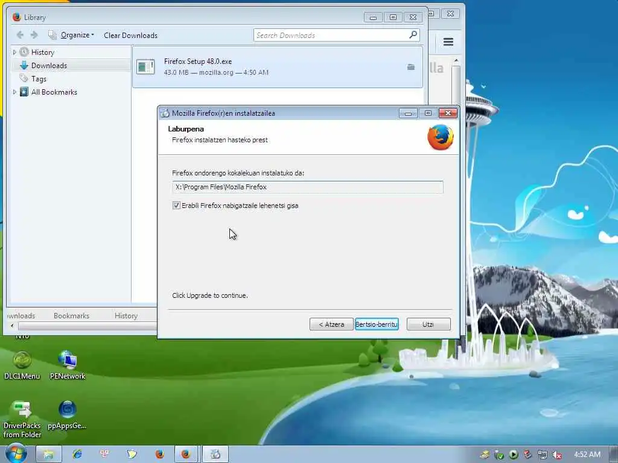Click the Library window Firefox icon
The image size is (618, 463).
coord(16,17)
